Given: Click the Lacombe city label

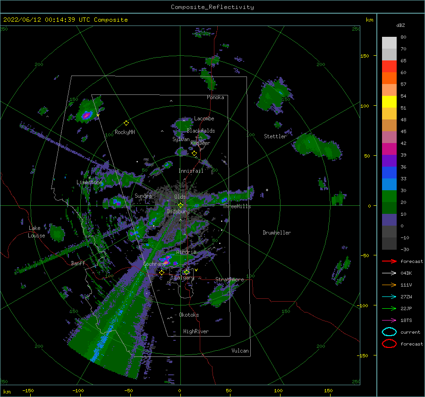Looking at the screenshot, I should [204, 118].
